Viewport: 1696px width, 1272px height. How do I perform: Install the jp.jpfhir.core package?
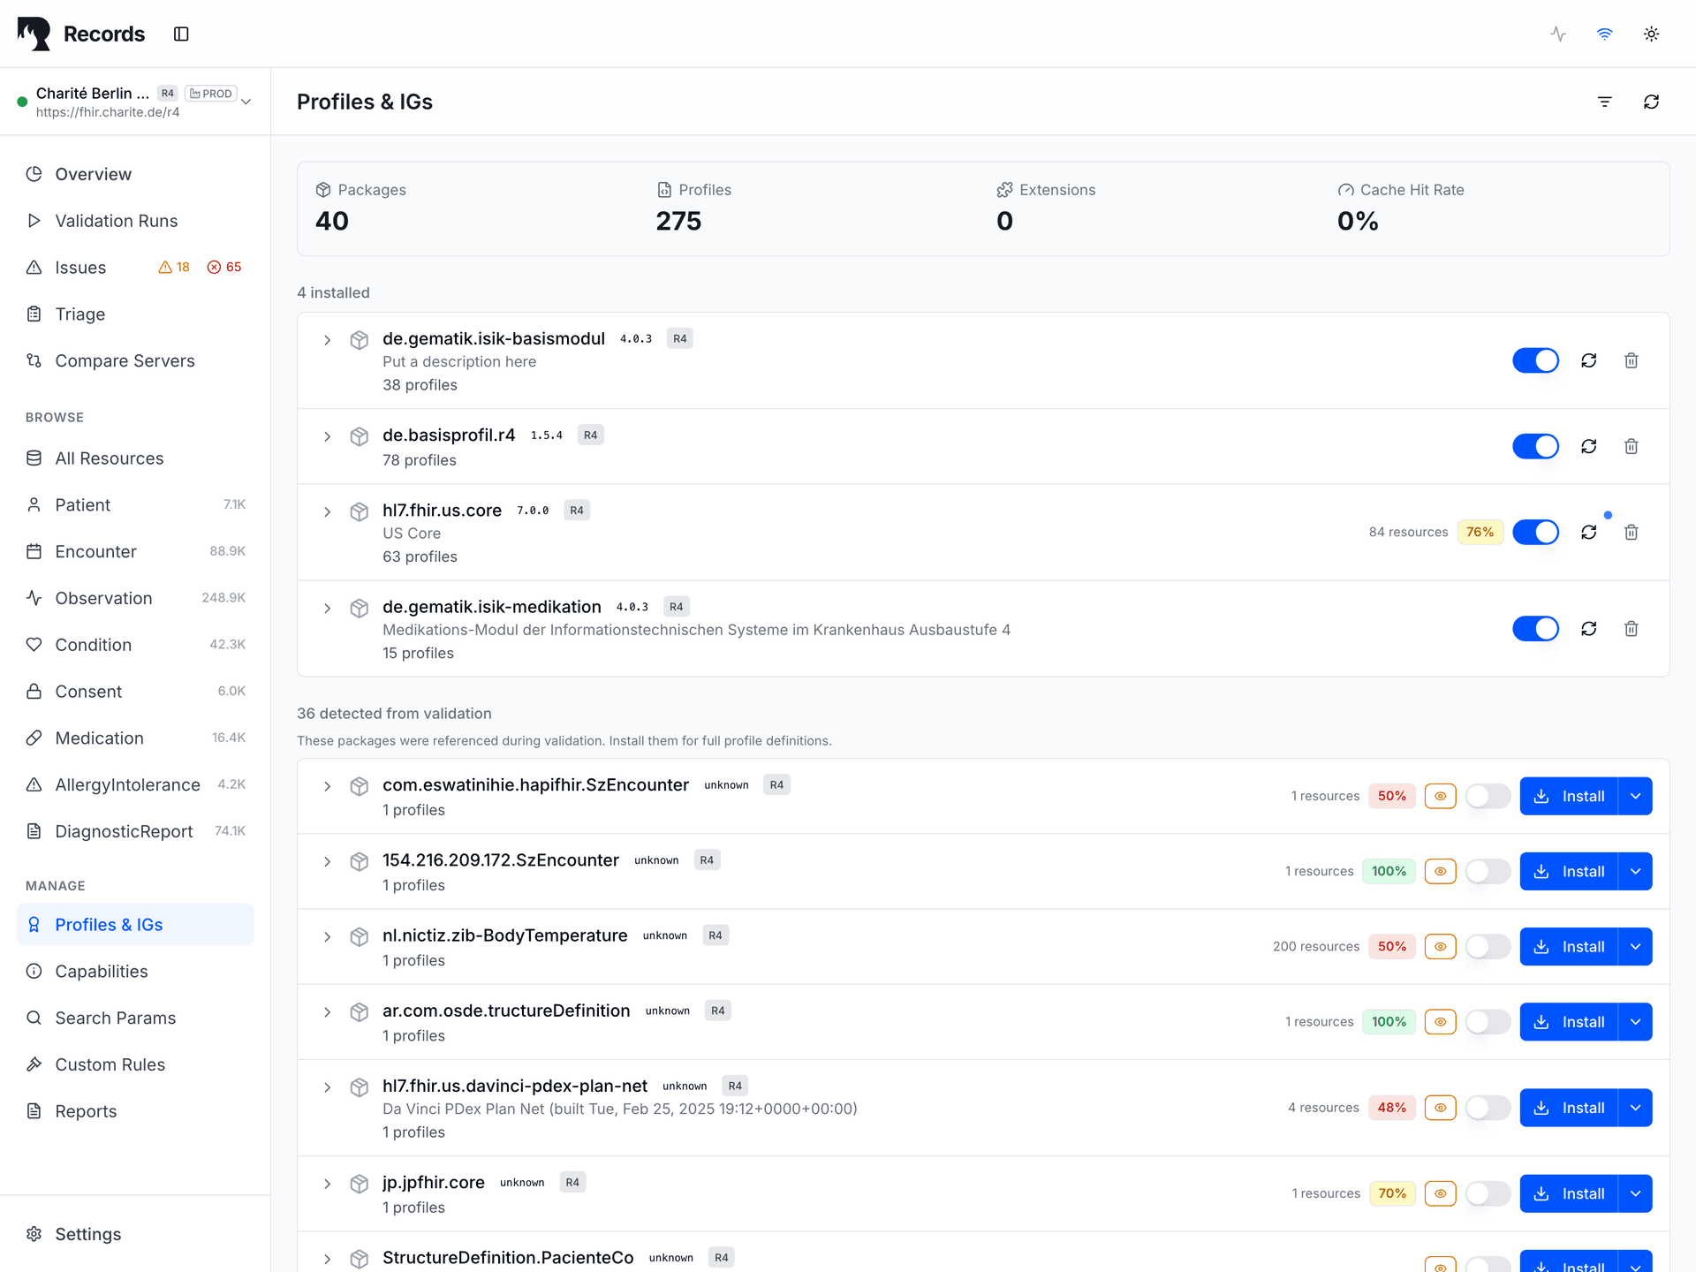point(1569,1193)
